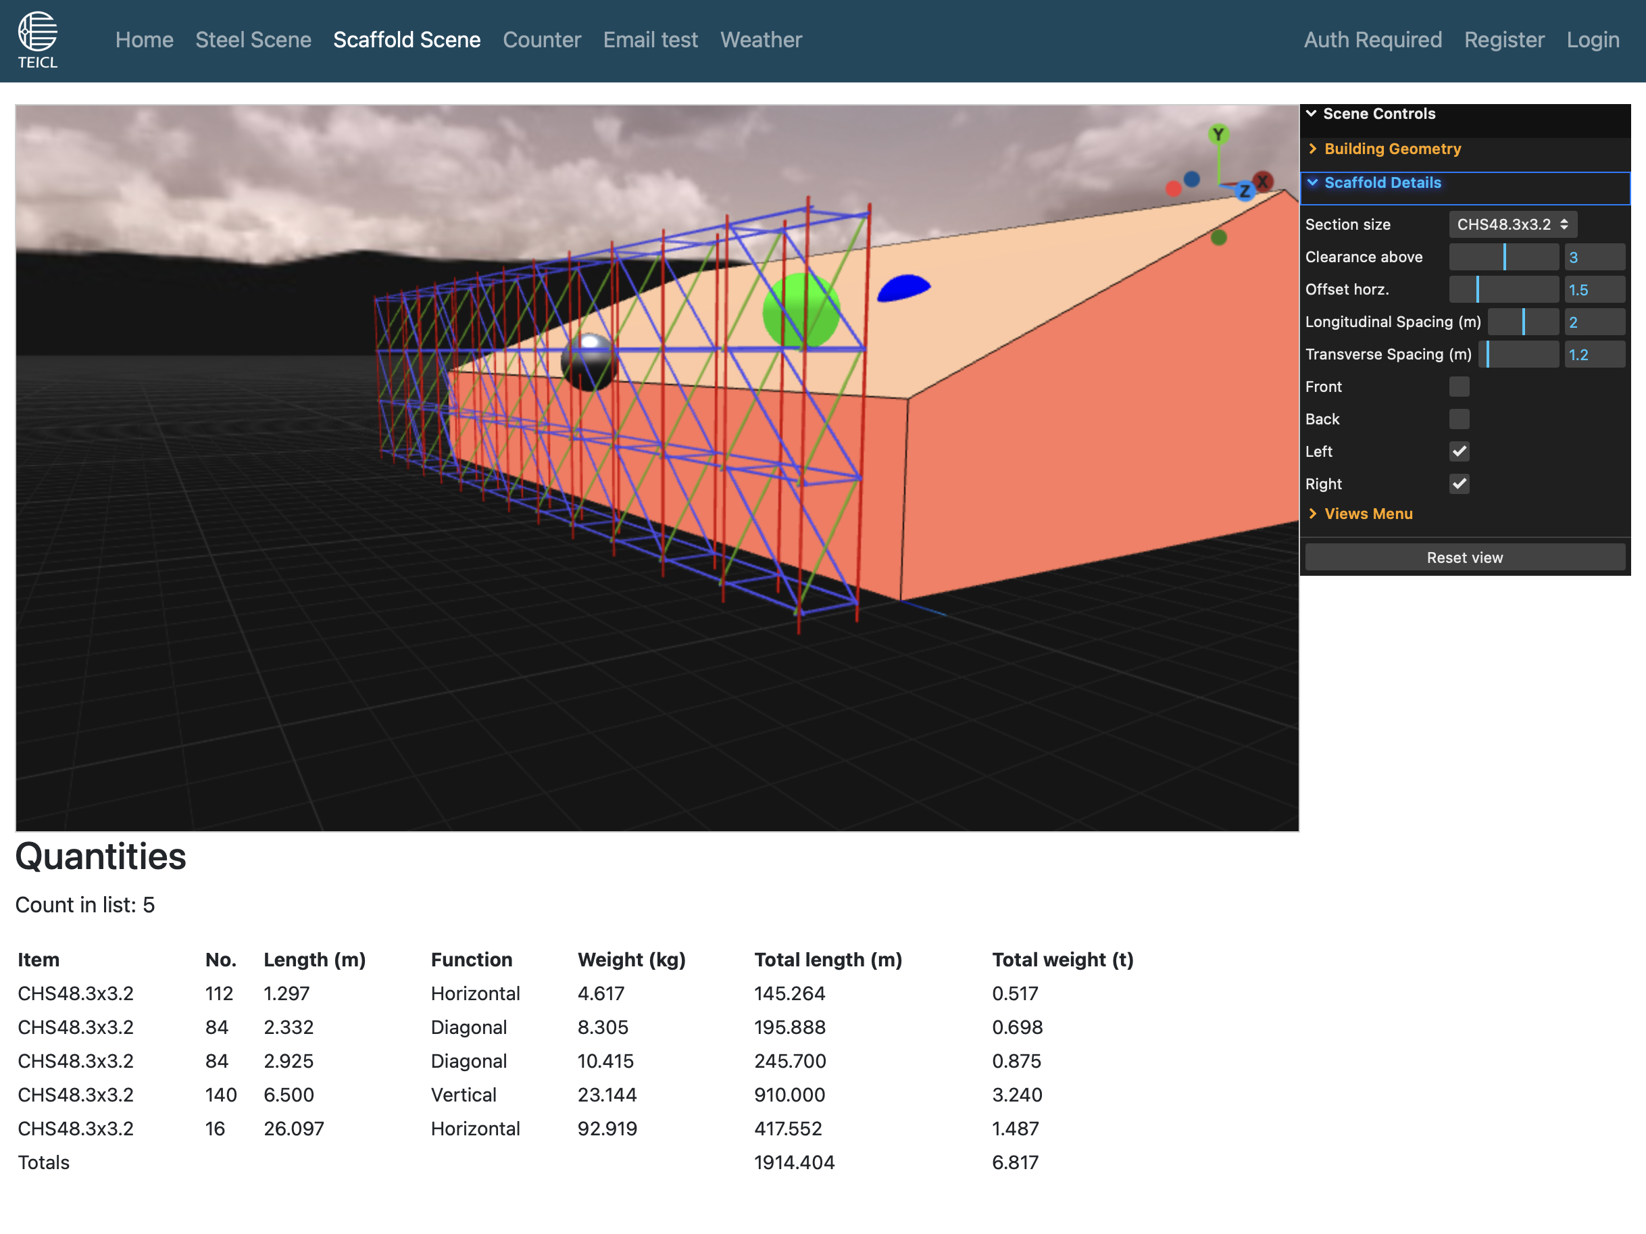1646x1234 pixels.
Task: Click the unlabeled light red negative-axis gizmo dot
Action: tap(1174, 189)
